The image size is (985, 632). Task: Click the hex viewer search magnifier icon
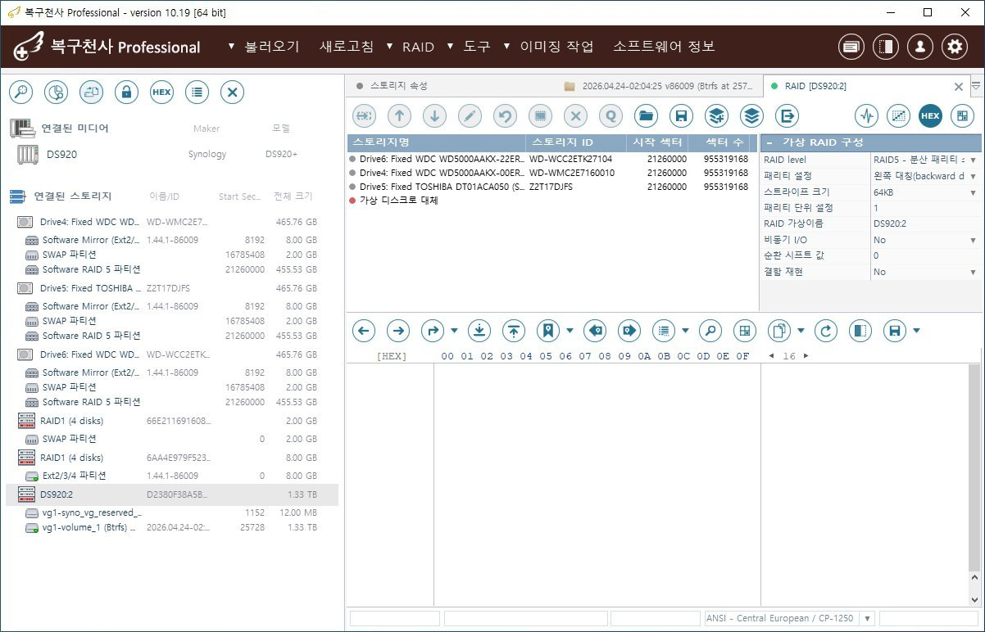710,331
